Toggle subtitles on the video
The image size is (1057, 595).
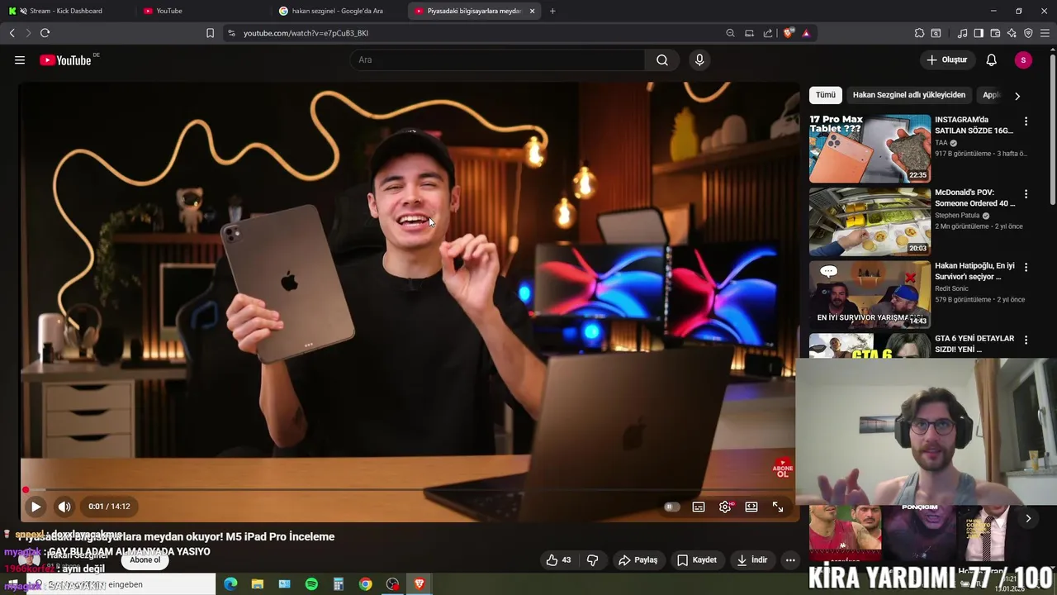click(699, 507)
